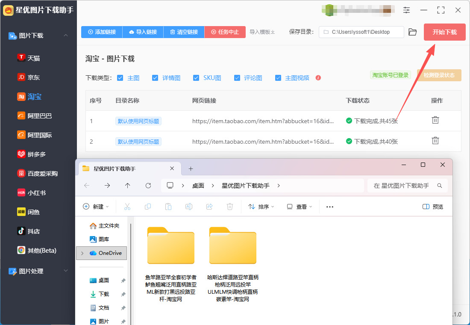
Task: Toggle the 主图视频 checkbox
Action: (x=278, y=78)
